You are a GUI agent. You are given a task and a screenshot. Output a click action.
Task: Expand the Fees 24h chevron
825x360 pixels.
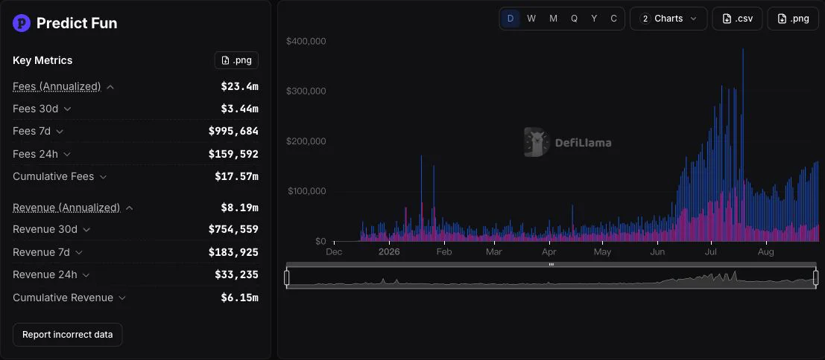coord(67,154)
